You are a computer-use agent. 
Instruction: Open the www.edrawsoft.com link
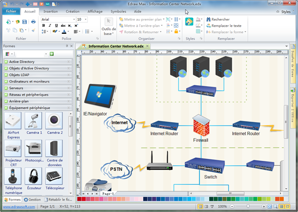click(18, 206)
